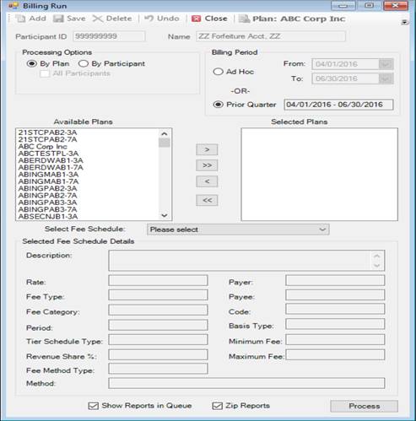Choose ABERDWAB1-3A from Available Plans
Viewport: 416px width, 421px height.
click(51, 160)
